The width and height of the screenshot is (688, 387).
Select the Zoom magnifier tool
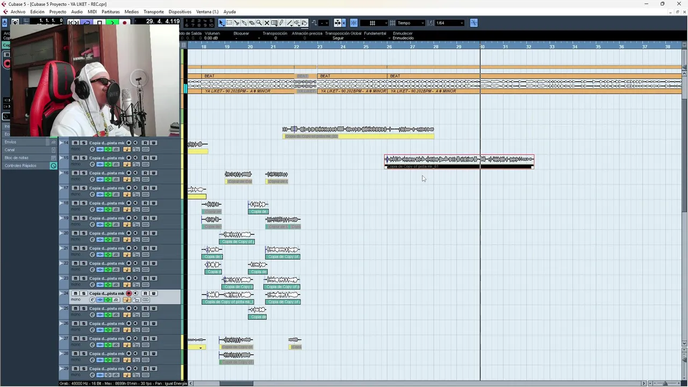pos(259,23)
